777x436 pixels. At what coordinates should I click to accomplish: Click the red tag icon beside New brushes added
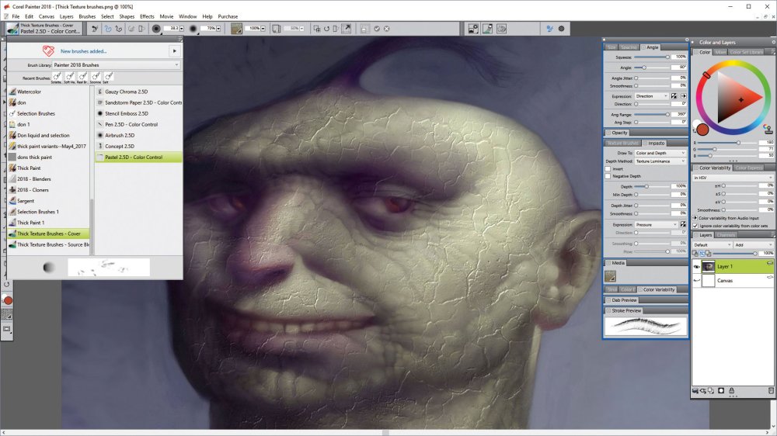click(x=48, y=50)
